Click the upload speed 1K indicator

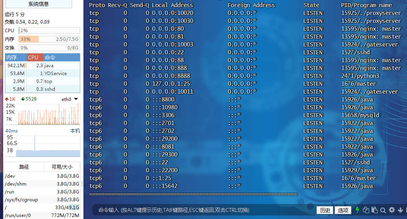pos(10,99)
